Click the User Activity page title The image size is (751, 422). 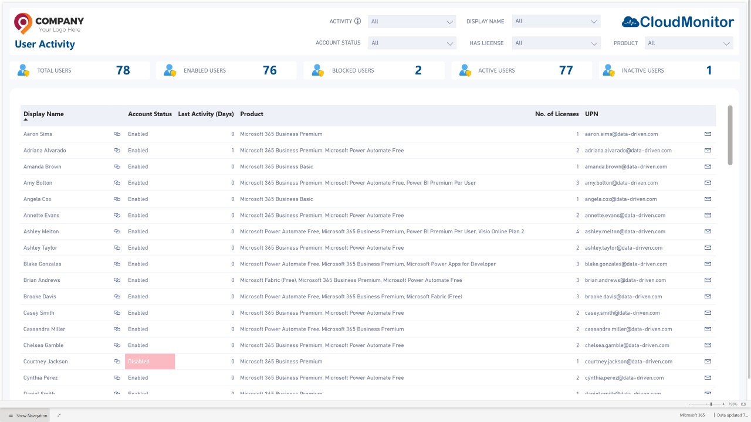(x=45, y=44)
